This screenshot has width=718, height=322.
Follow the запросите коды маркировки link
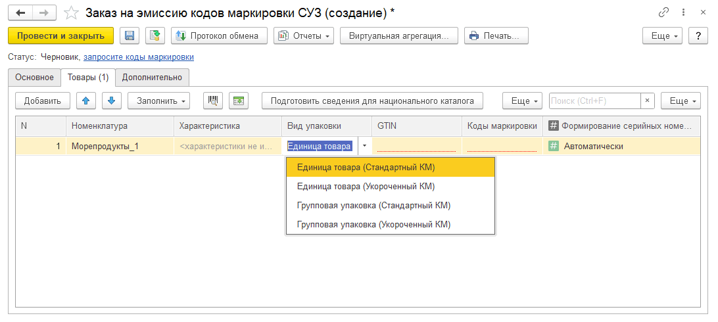[138, 57]
